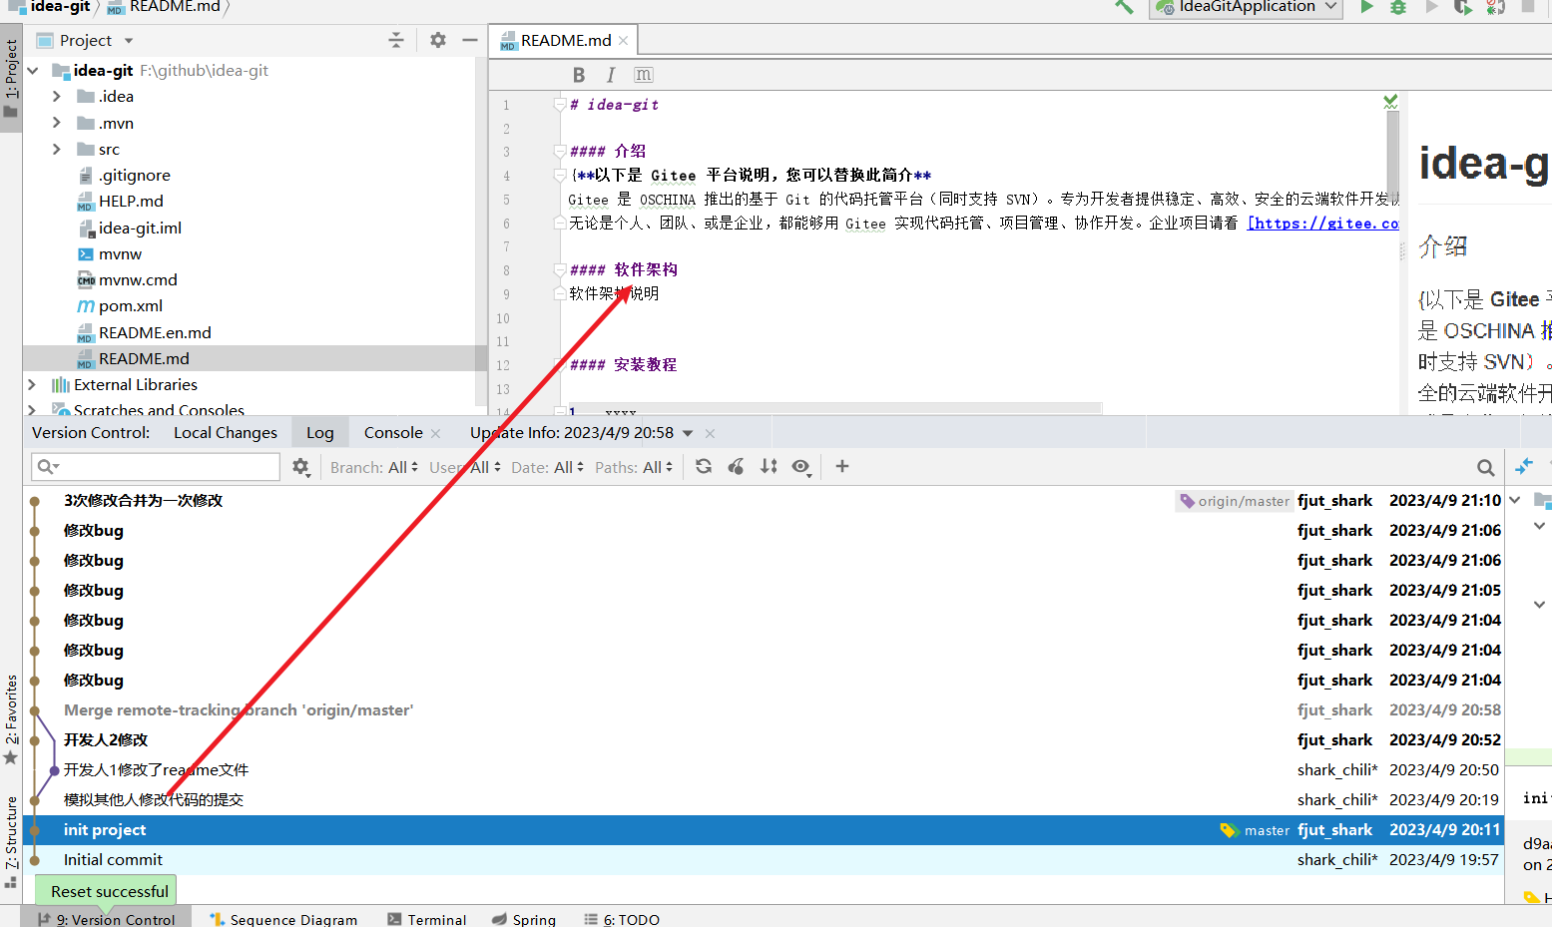The image size is (1552, 927).
Task: Apply monospace formatting in markdown toolbar
Action: 644,75
